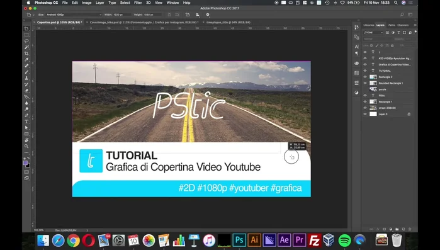Select the Hand tool
The width and height of the screenshot is (440, 250).
(x=26, y=140)
